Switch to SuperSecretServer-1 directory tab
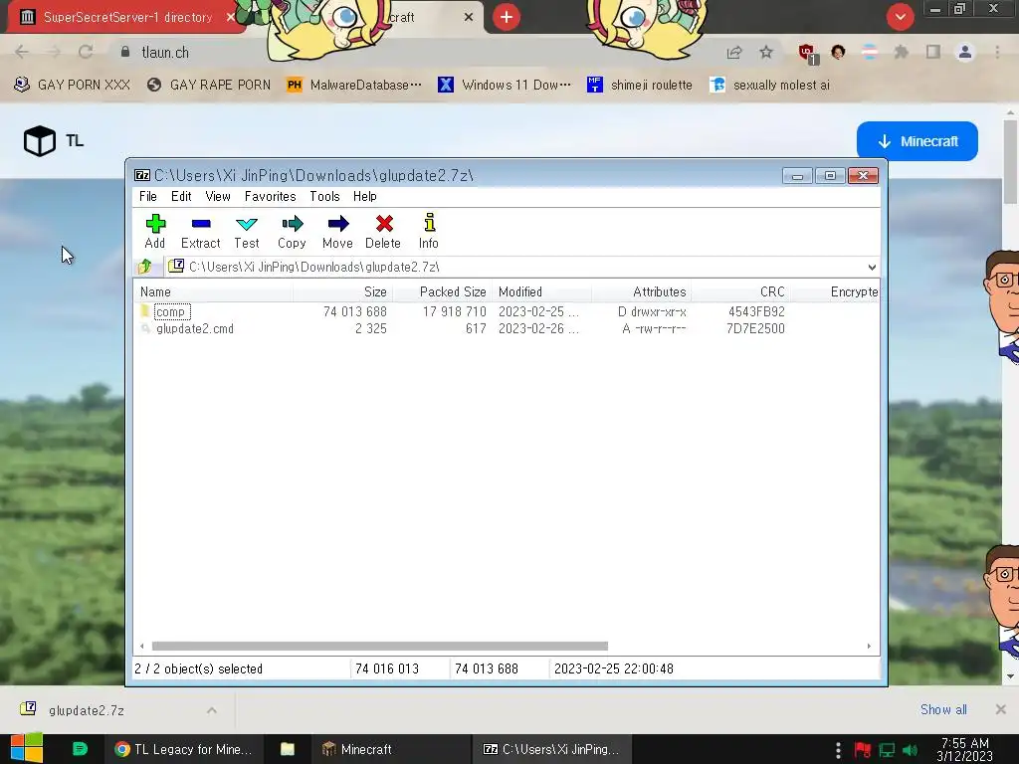 click(127, 17)
